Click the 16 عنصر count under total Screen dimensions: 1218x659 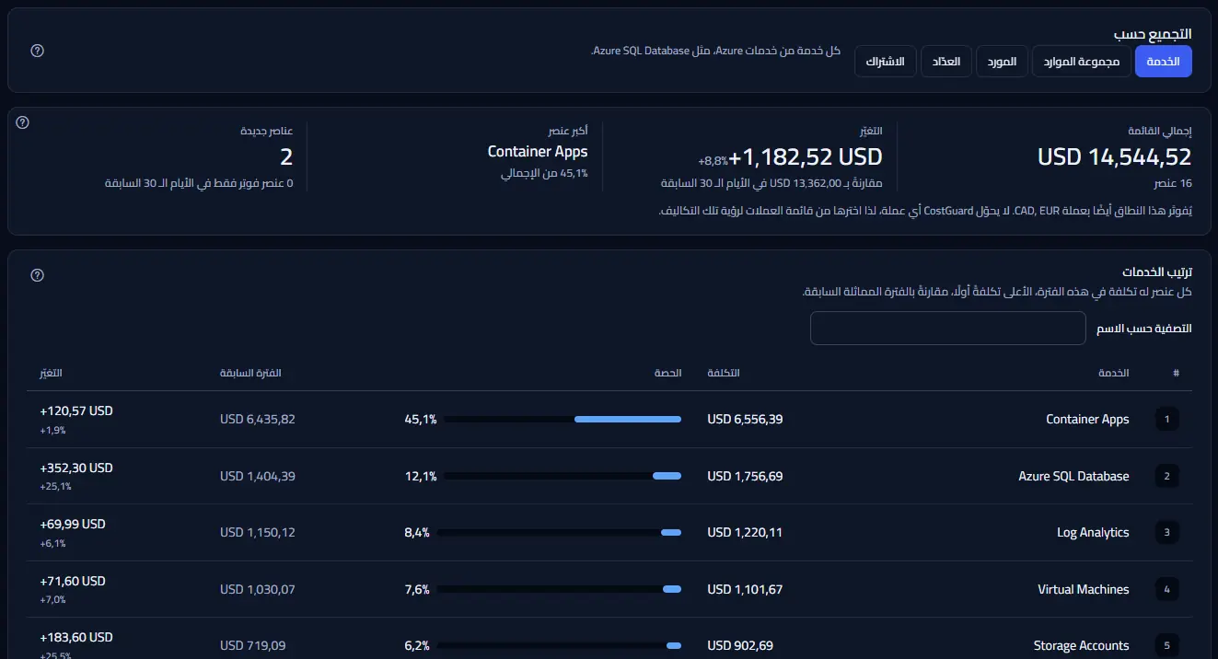(1173, 182)
